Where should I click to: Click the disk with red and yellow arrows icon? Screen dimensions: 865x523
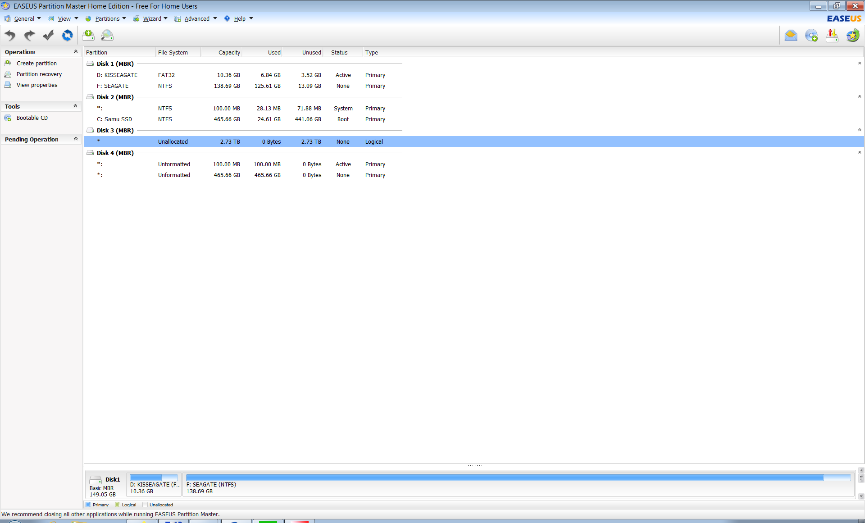[x=832, y=35]
